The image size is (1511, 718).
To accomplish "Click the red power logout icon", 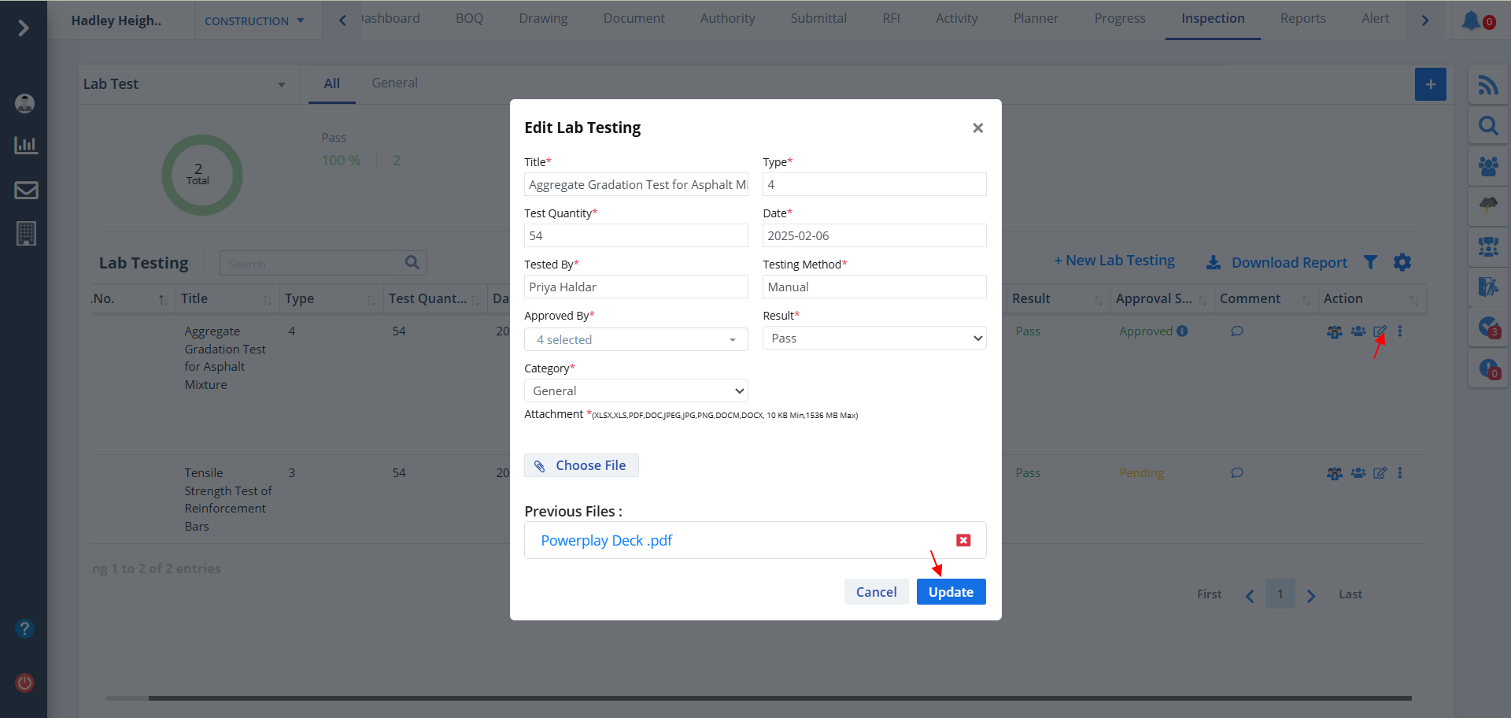I will tap(25, 683).
